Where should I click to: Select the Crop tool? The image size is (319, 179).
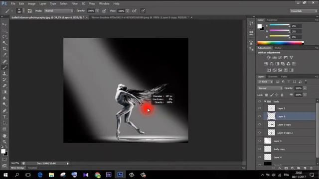[x=4, y=49]
